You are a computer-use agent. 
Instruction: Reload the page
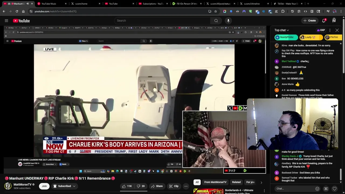tap(17, 11)
